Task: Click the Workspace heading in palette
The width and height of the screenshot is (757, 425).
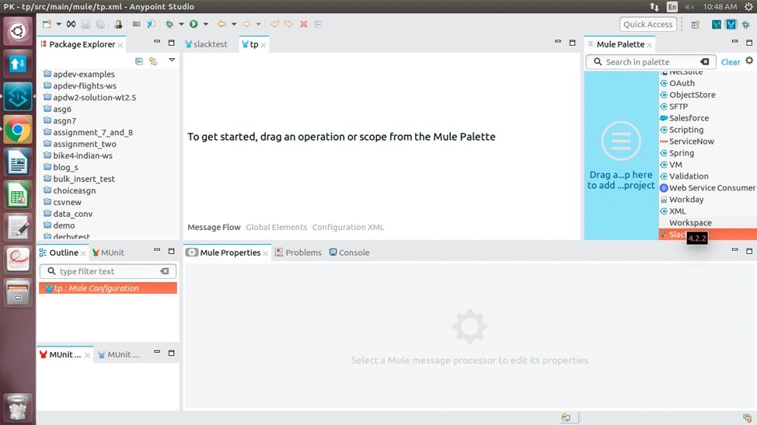Action: 690,223
